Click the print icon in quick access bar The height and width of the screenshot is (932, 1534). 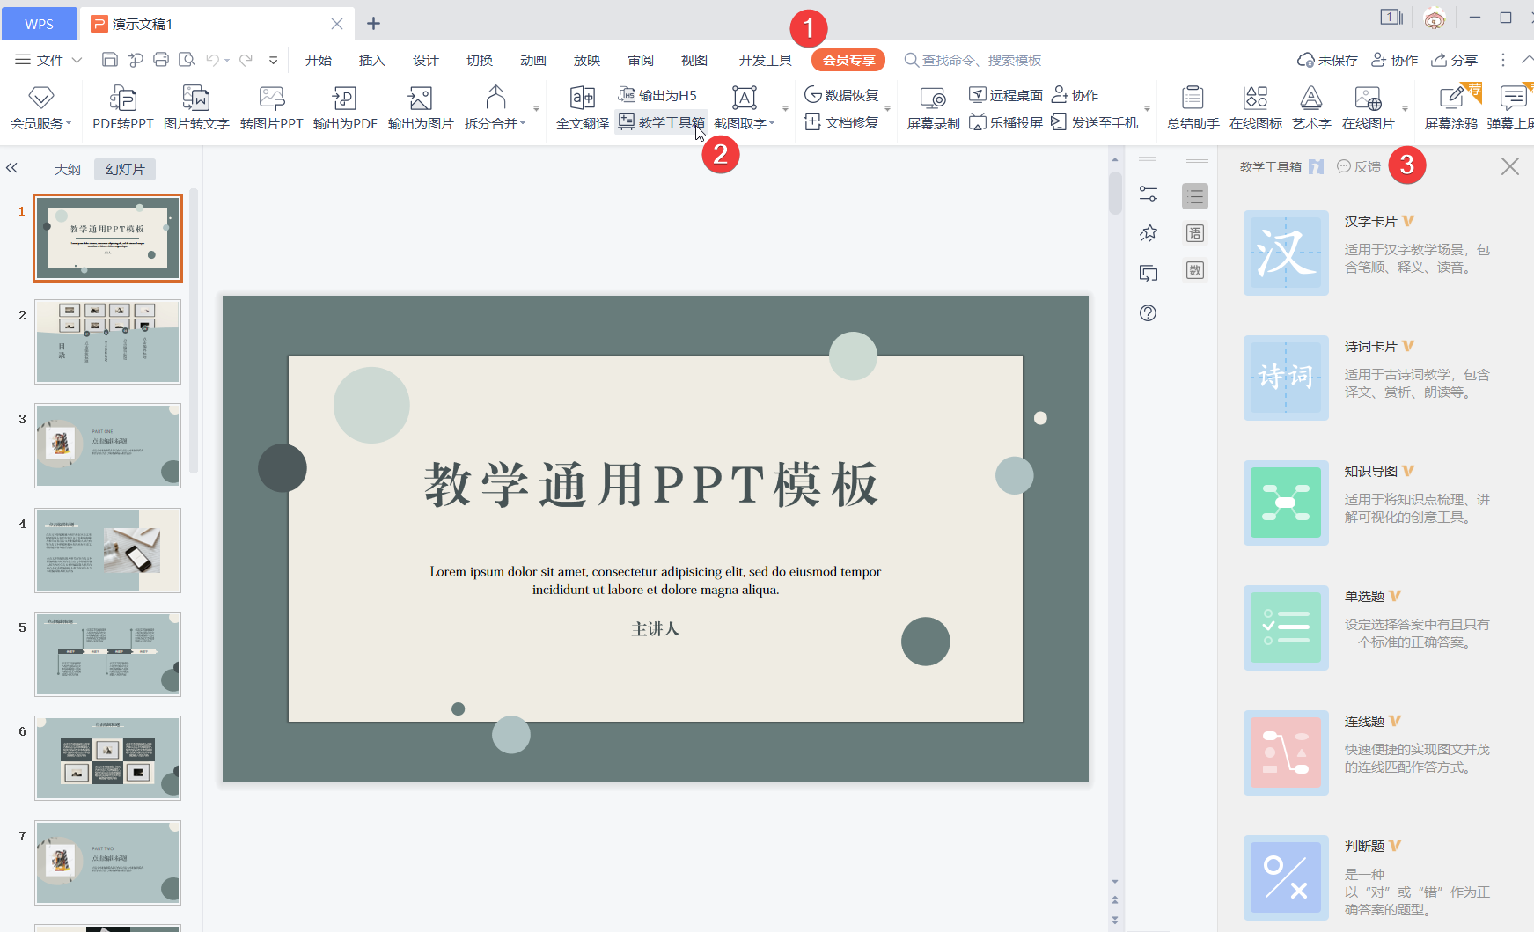coord(161,60)
